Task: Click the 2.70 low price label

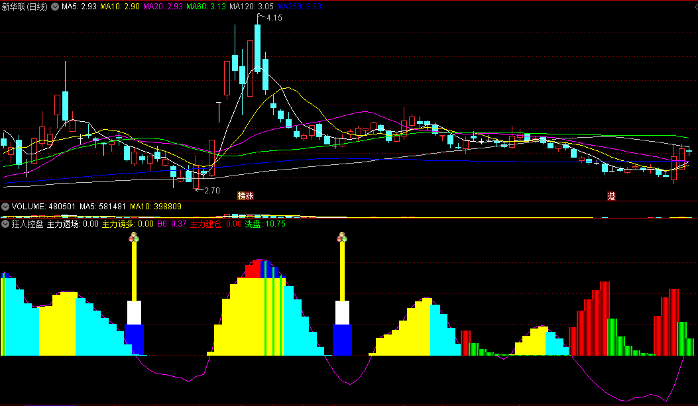Action: (x=212, y=191)
